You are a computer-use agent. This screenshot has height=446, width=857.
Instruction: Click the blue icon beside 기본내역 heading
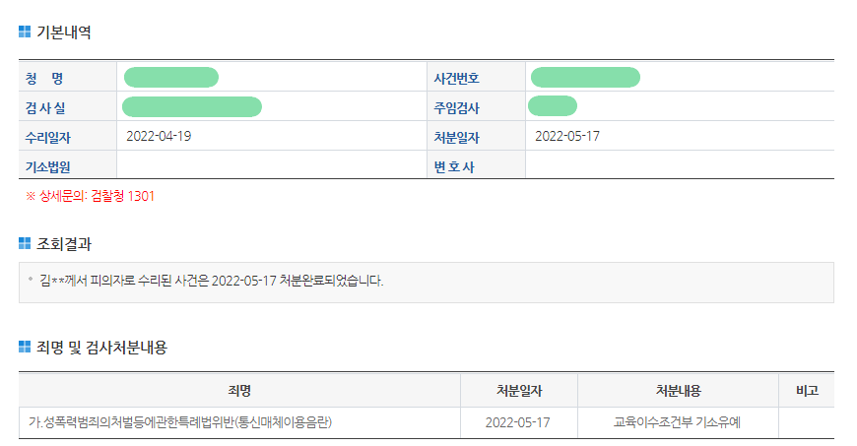(x=25, y=32)
